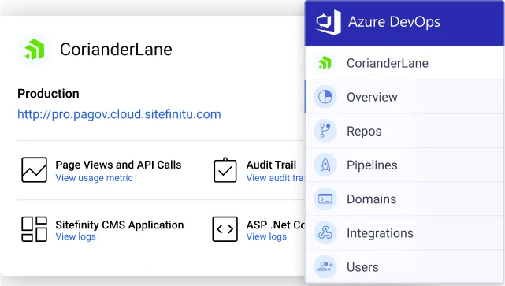Viewport: 505px width, 286px height.
Task: Click the CorianderLane project icon in sidebar
Action: (325, 63)
